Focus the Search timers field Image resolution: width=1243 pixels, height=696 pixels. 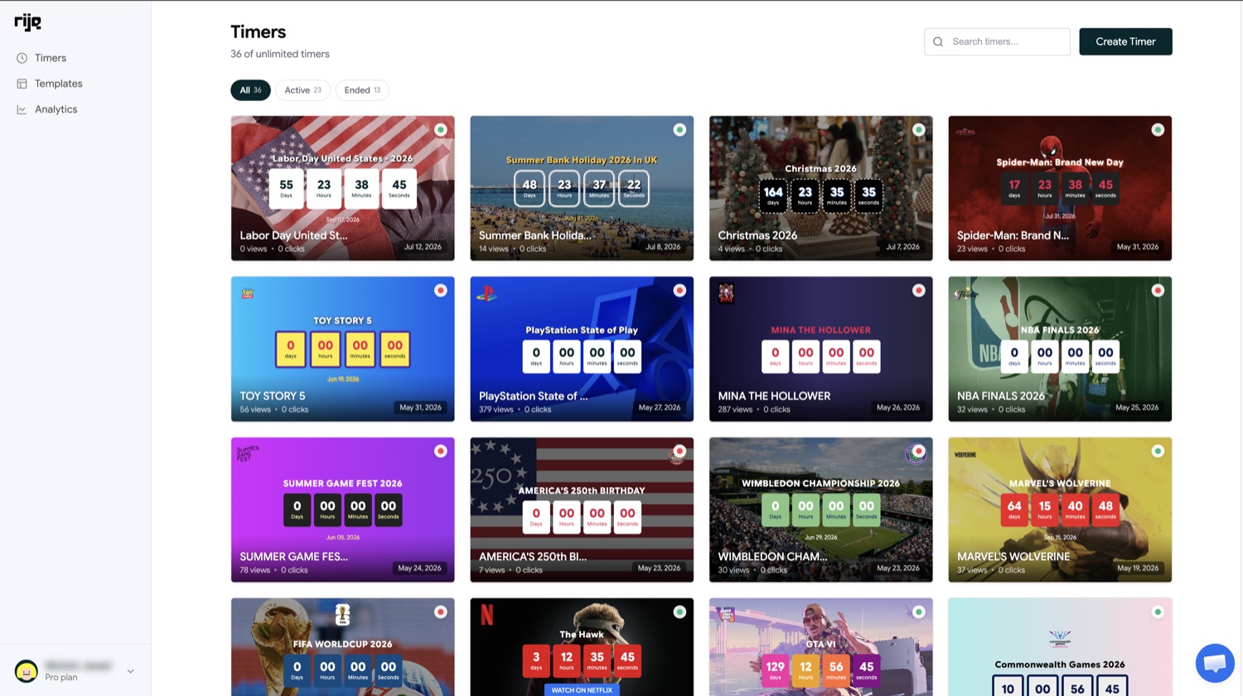tap(997, 41)
